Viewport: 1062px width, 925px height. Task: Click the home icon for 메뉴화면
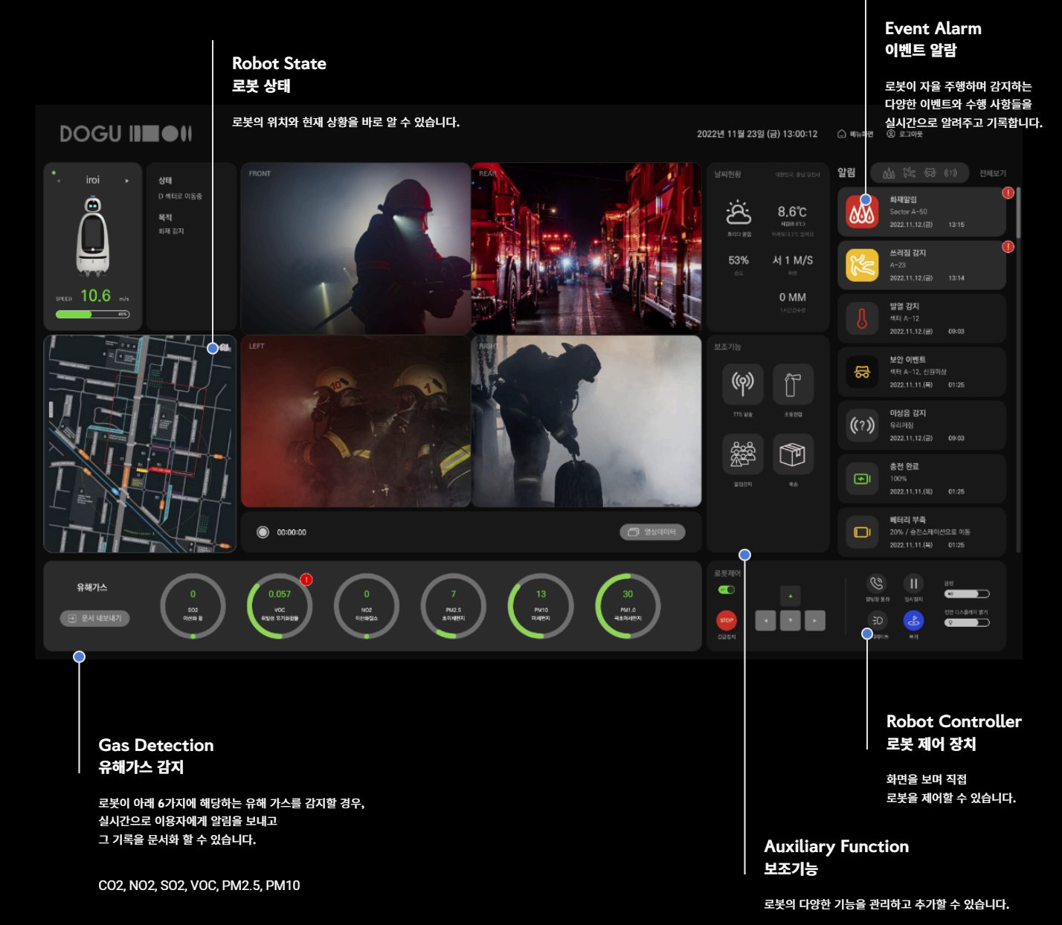pyautogui.click(x=842, y=135)
